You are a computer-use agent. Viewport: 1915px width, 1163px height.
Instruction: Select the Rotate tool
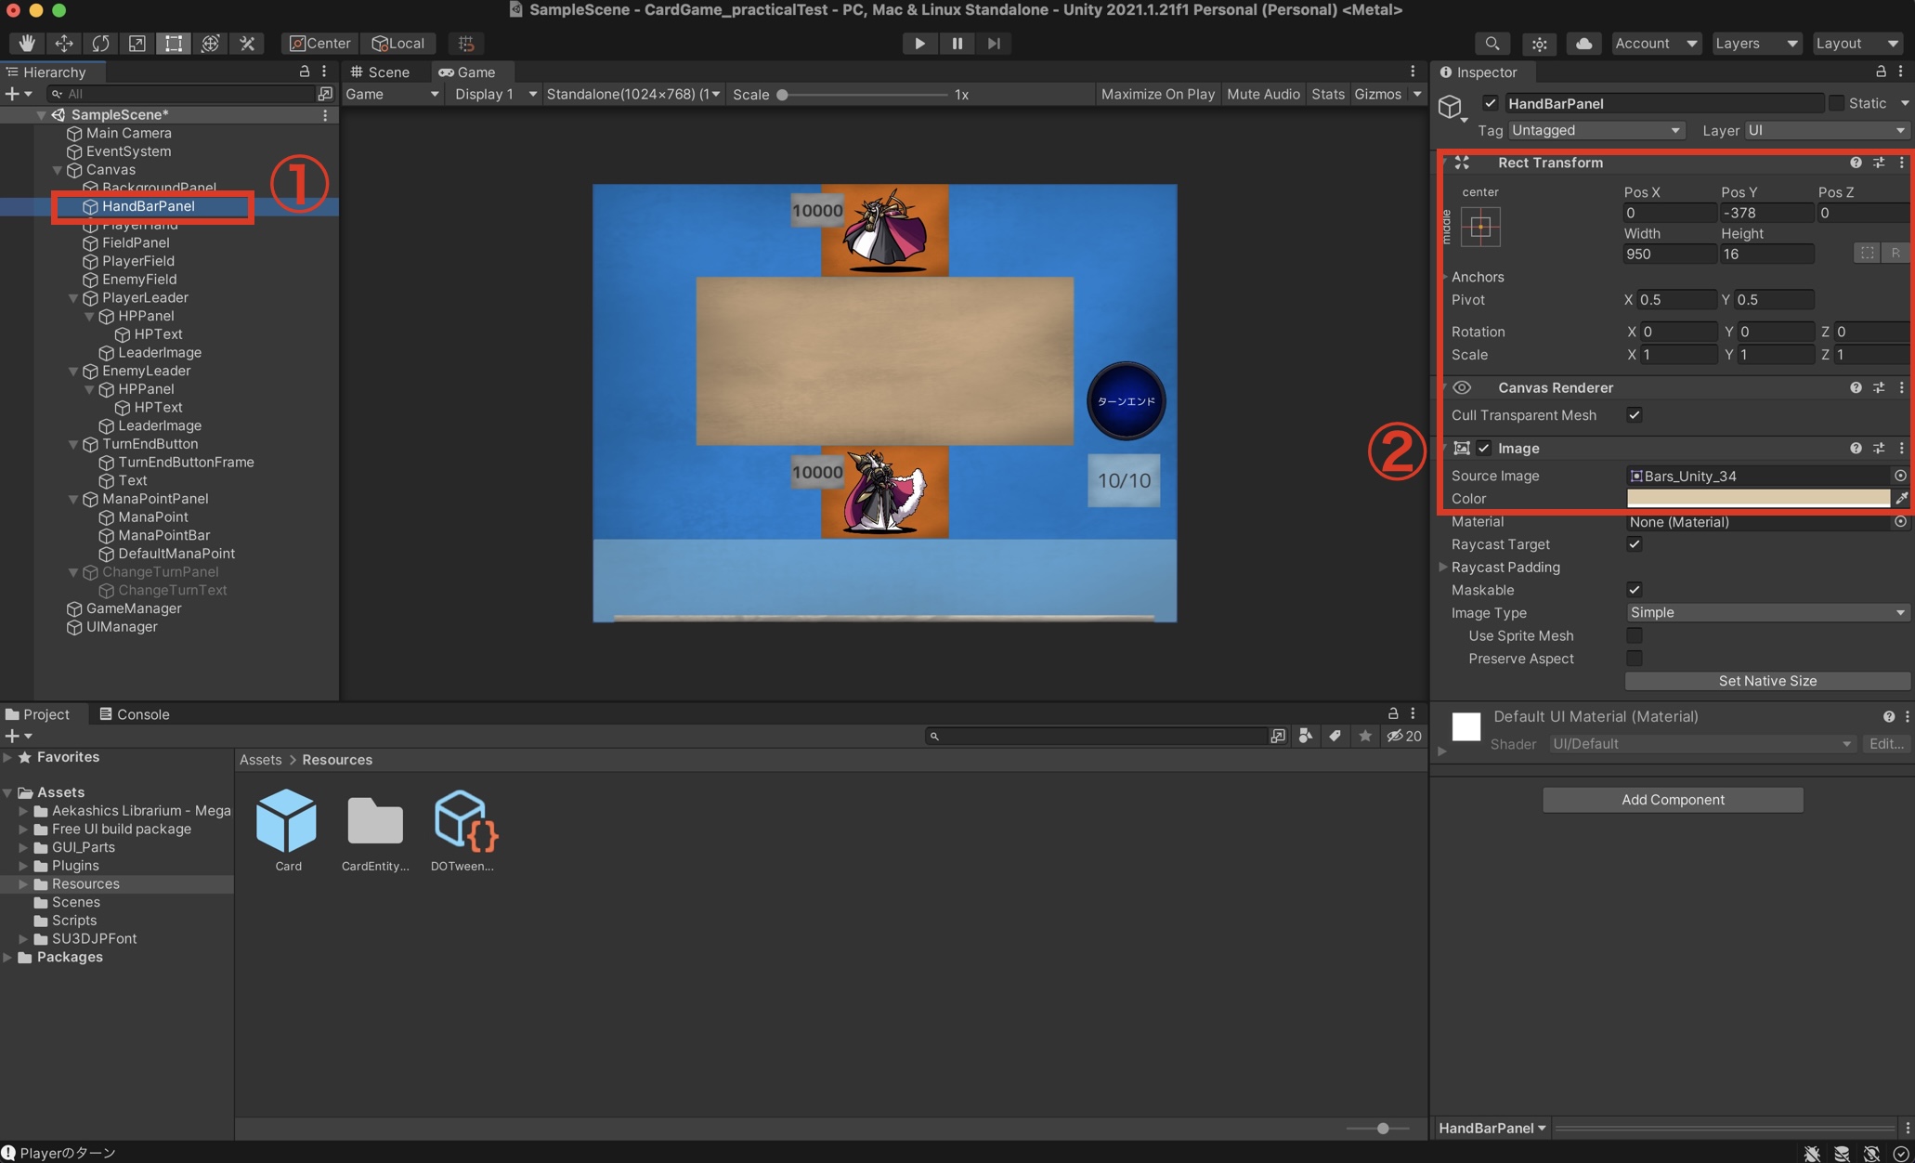click(100, 43)
